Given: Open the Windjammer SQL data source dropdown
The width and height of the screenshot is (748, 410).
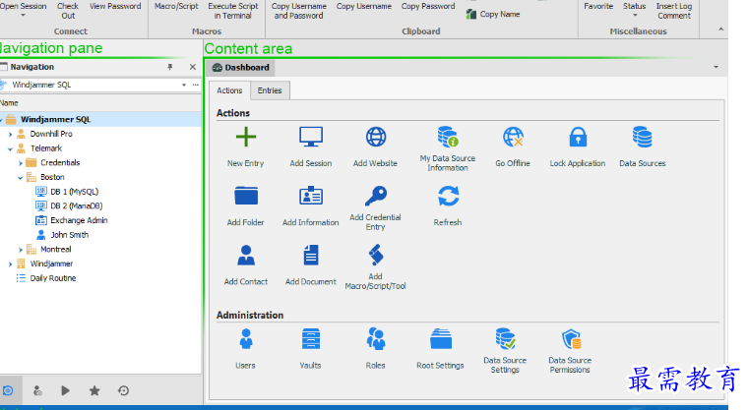Looking at the screenshot, I should [x=184, y=85].
